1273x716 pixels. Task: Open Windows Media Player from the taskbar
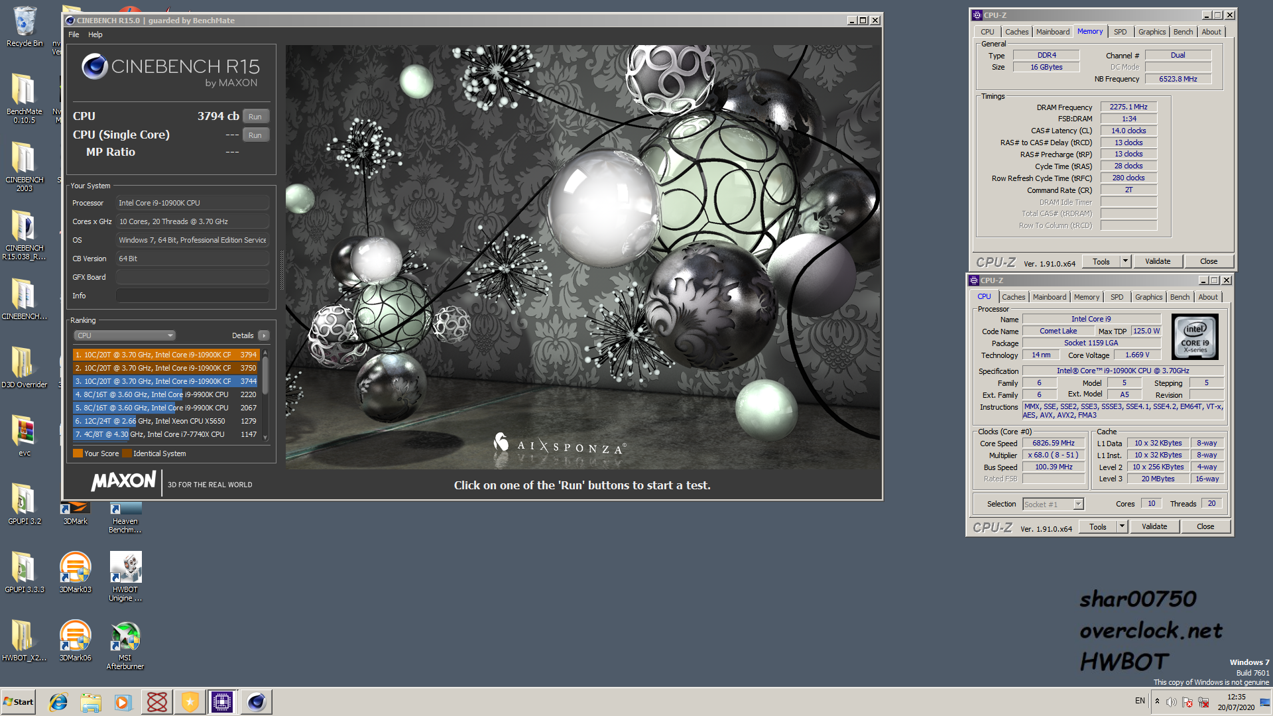[x=123, y=702]
